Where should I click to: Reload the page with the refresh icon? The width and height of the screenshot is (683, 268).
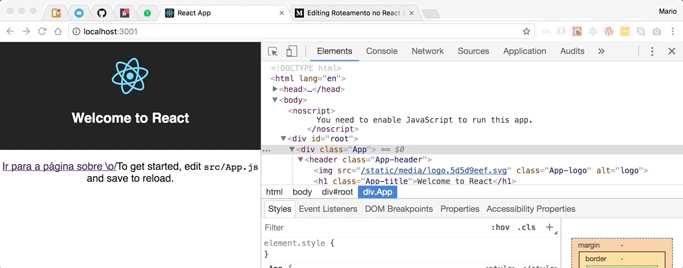[42, 31]
